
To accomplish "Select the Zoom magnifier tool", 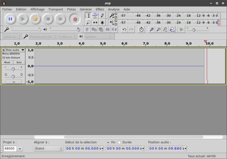I will click(x=89, y=22).
